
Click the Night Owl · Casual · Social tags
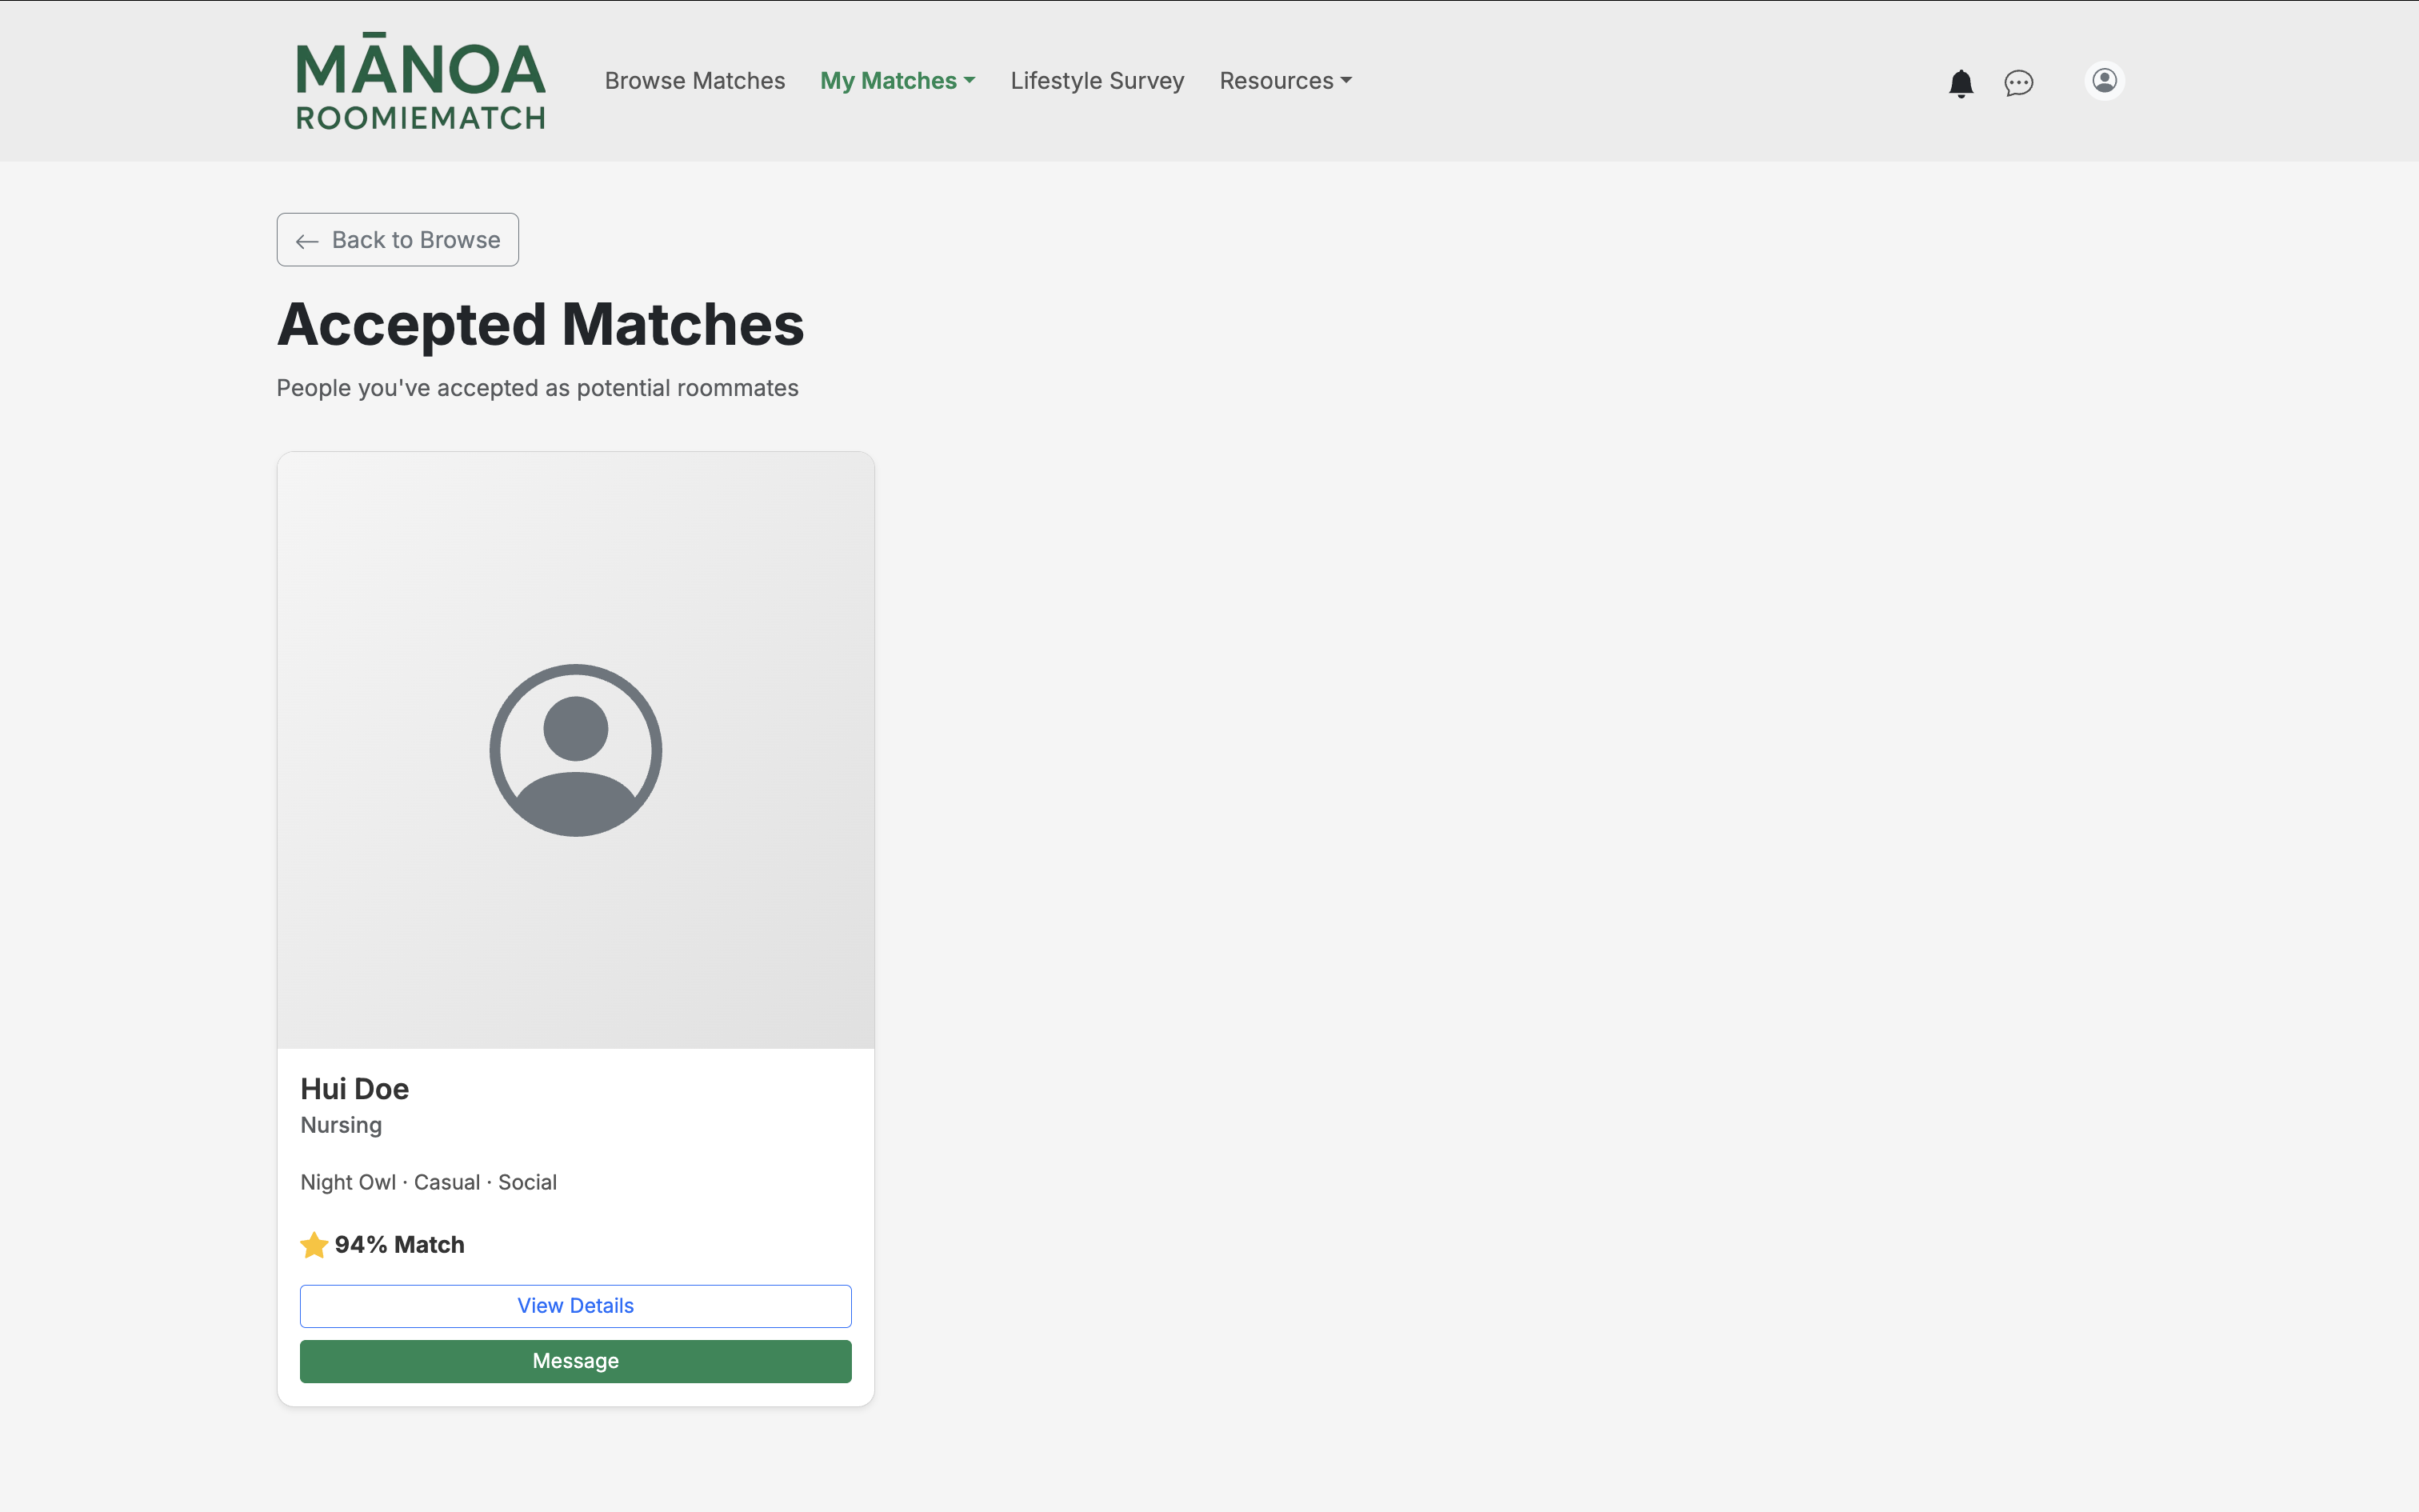[429, 1182]
